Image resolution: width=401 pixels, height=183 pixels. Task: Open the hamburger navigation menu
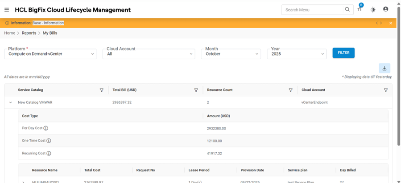[7, 10]
